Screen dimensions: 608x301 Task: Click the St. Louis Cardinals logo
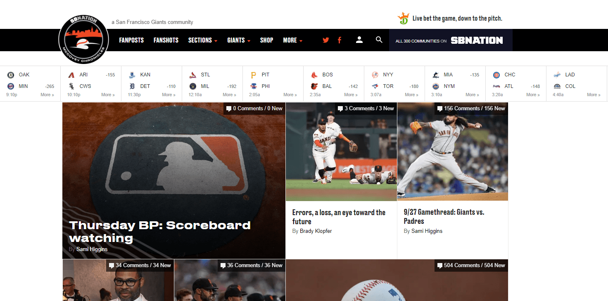193,75
